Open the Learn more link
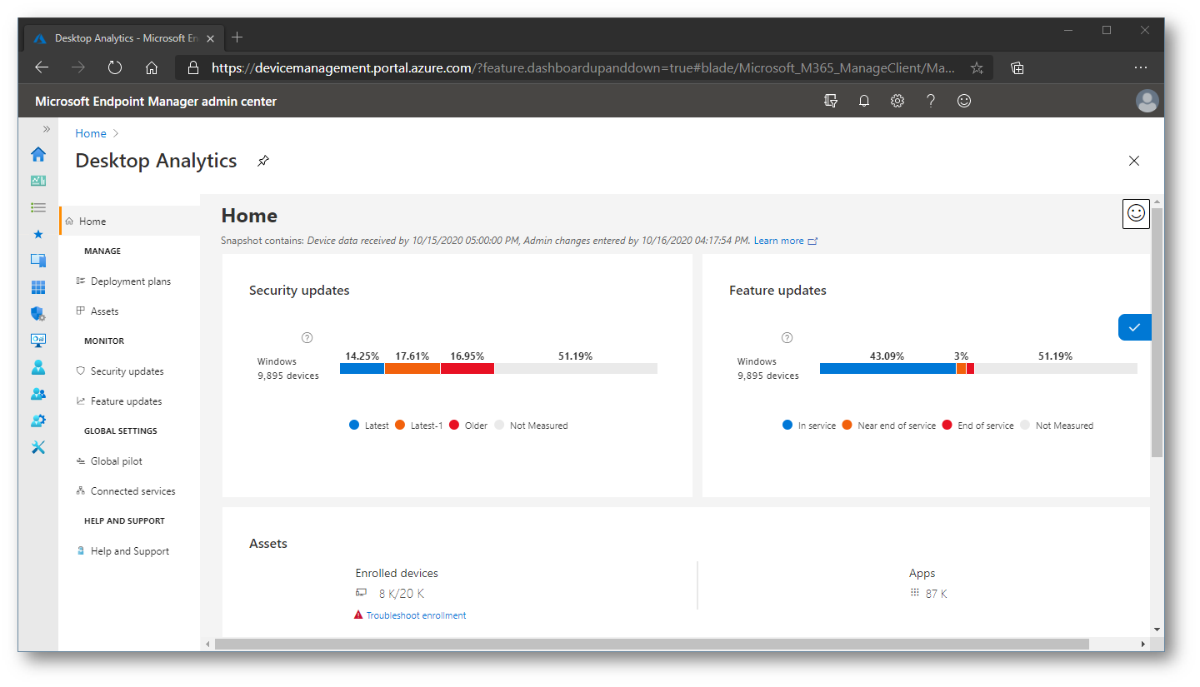This screenshot has width=1200, height=687. click(x=785, y=241)
